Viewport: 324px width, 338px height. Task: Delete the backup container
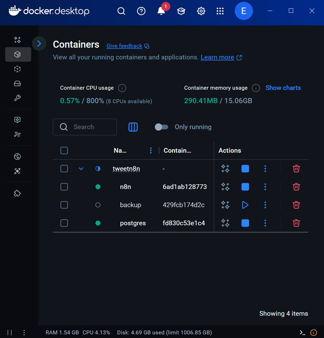click(x=296, y=205)
